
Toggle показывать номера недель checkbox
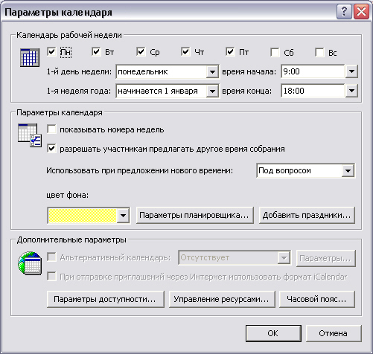point(51,129)
